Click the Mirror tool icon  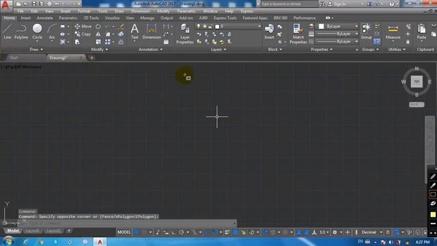pyautogui.click(x=98, y=34)
